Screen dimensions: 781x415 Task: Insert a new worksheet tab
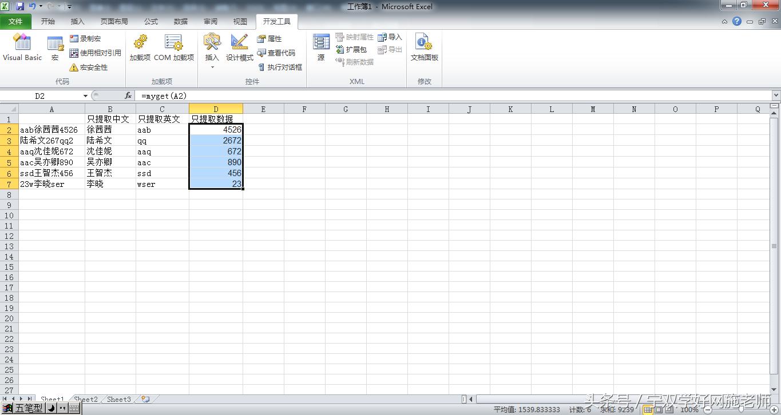(x=145, y=399)
